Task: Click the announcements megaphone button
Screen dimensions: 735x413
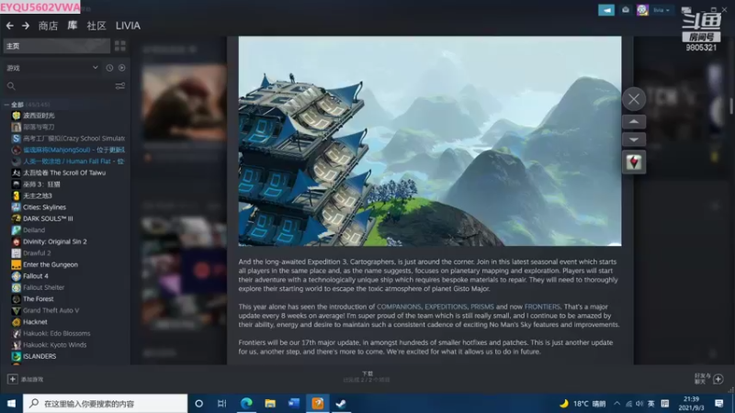Action: (x=606, y=10)
